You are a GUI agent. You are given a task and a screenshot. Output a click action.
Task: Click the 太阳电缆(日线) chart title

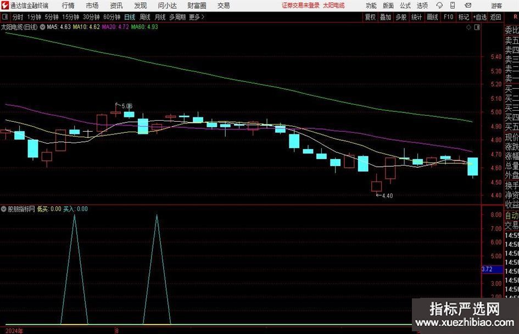(x=19, y=27)
